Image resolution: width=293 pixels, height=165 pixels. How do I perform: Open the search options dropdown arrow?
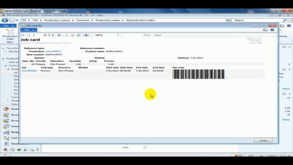click(290, 20)
